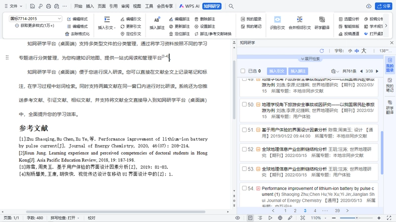Tick the checkbox for reference 53
The image size is (396, 222).
click(x=244, y=169)
